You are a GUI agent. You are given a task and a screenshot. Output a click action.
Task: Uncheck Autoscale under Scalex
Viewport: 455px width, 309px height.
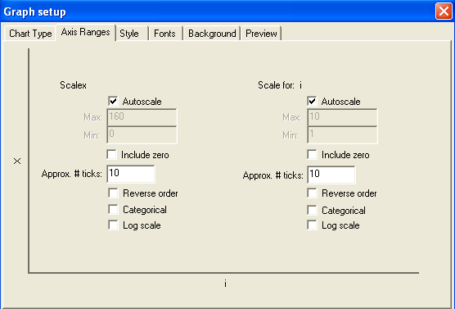(113, 101)
